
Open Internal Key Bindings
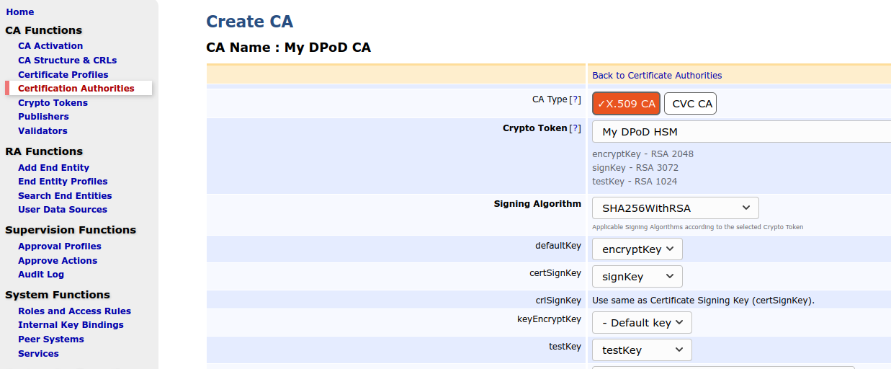71,325
